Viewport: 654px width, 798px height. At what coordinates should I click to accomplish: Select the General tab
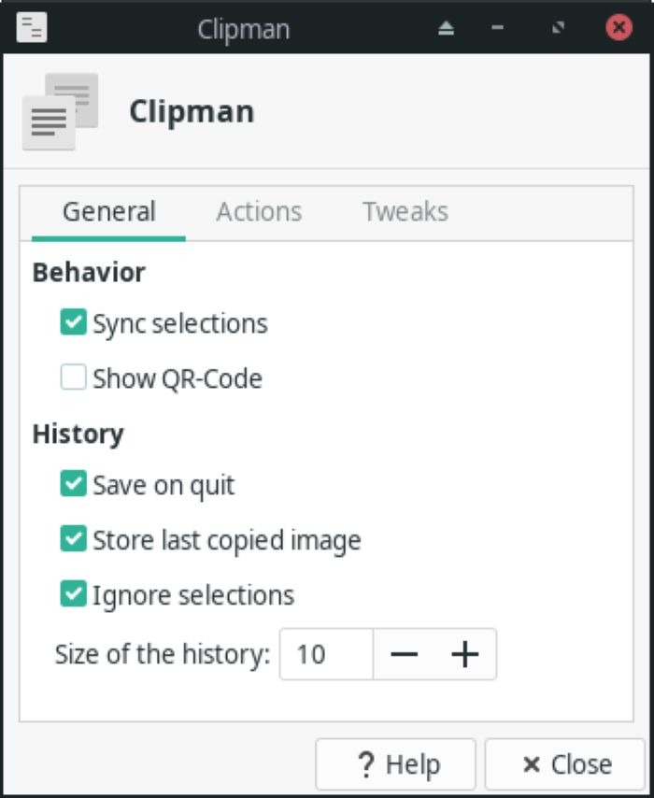pos(108,212)
